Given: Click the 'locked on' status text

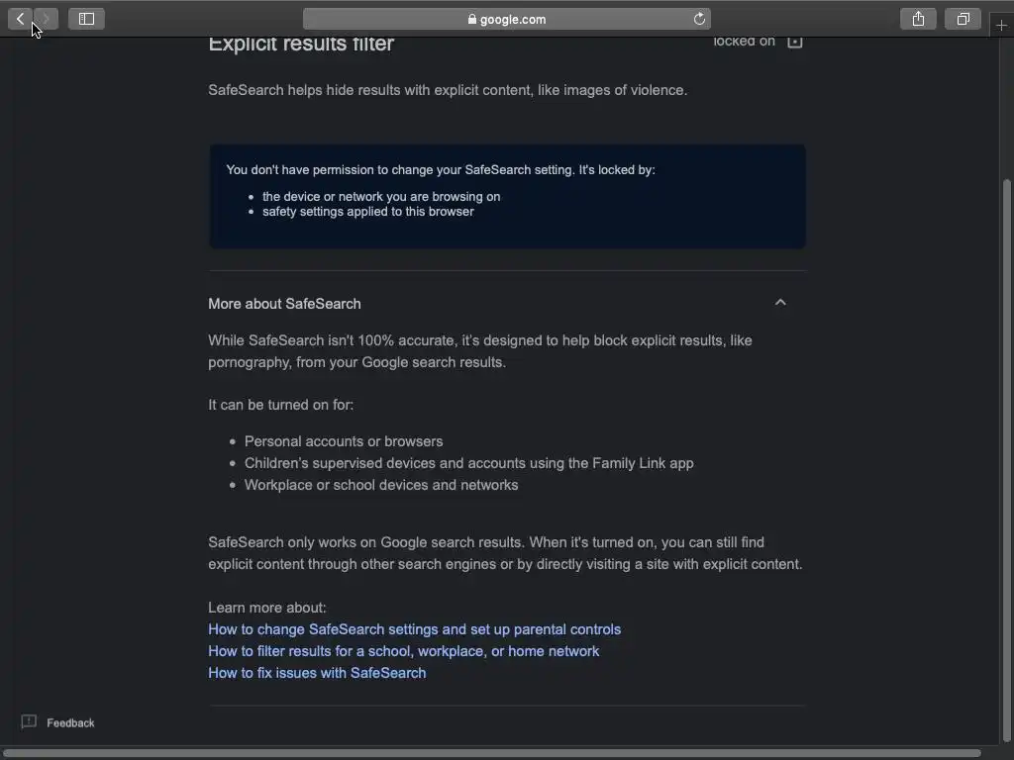Looking at the screenshot, I should click(745, 42).
